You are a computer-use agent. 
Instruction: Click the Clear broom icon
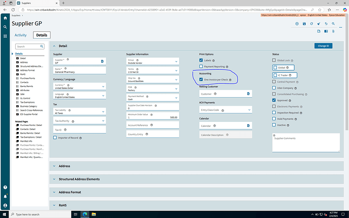[x=319, y=24]
